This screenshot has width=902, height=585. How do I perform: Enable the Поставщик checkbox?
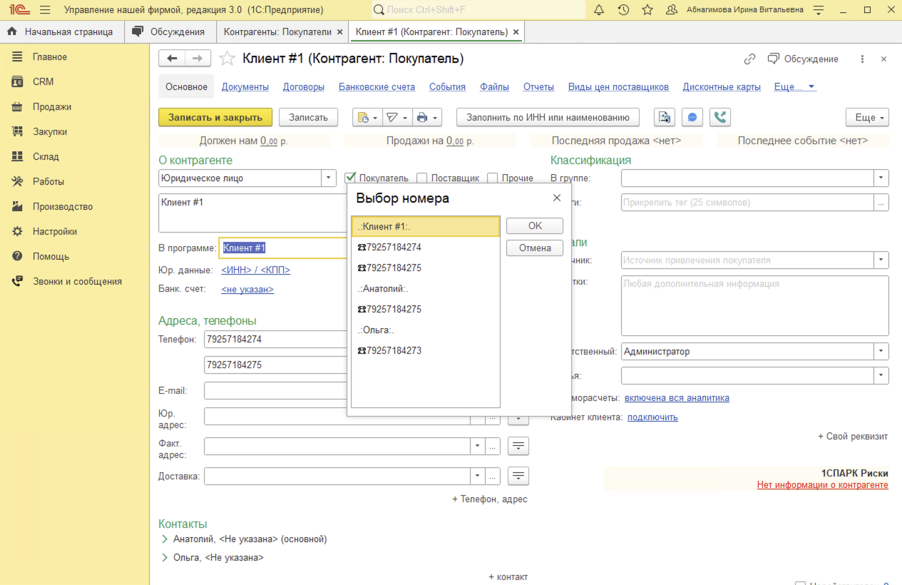421,178
